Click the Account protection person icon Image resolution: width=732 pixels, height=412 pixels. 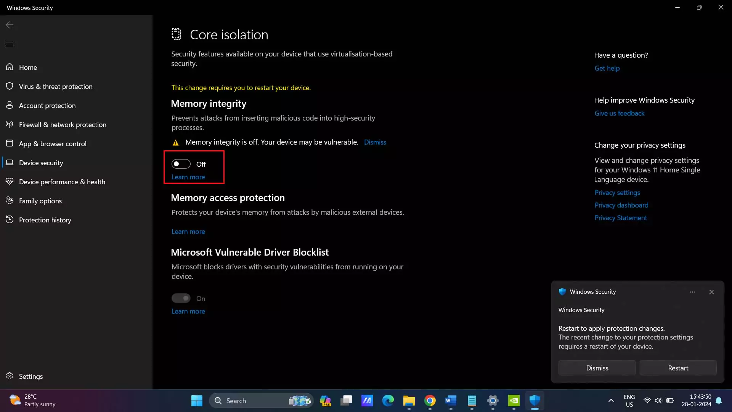click(10, 105)
